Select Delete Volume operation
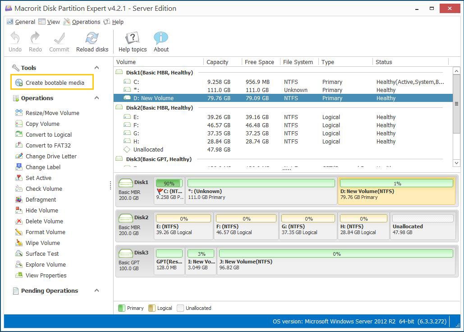The image size is (464, 332). point(39,221)
